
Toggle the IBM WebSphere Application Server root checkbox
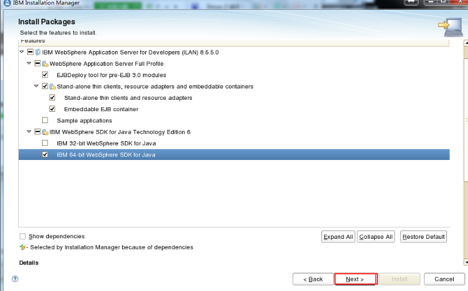coord(30,52)
